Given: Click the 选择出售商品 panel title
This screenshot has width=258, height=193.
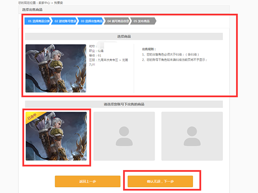Looking at the screenshot, I should coord(32,10).
